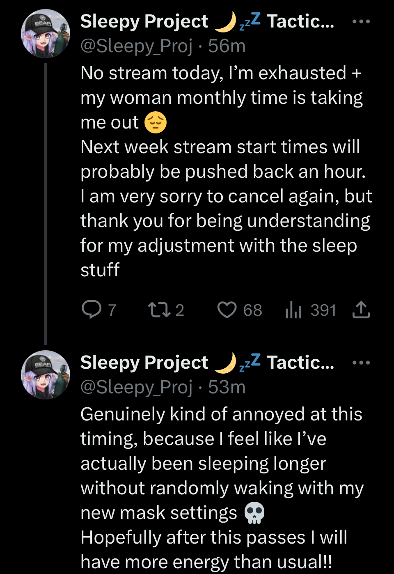Screen dimensions: 394x574
Task: Open more options on the 53m post
Action: tap(361, 363)
